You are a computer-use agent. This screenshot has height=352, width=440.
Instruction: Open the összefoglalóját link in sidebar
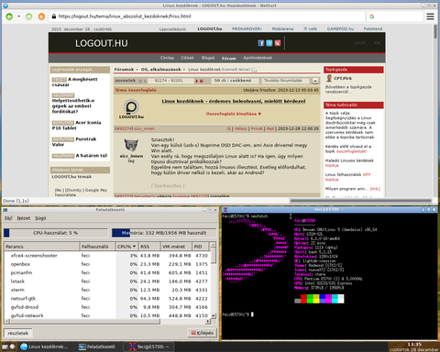pyautogui.click(x=351, y=151)
